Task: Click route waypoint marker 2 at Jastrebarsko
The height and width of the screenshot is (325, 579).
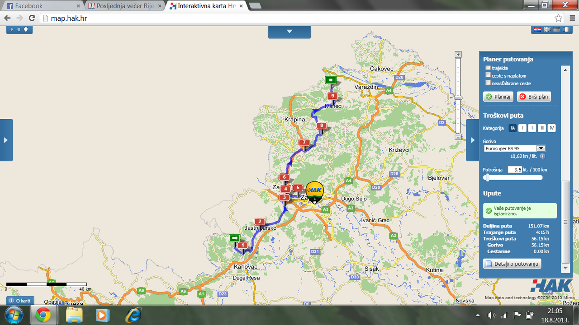Action: tap(259, 222)
